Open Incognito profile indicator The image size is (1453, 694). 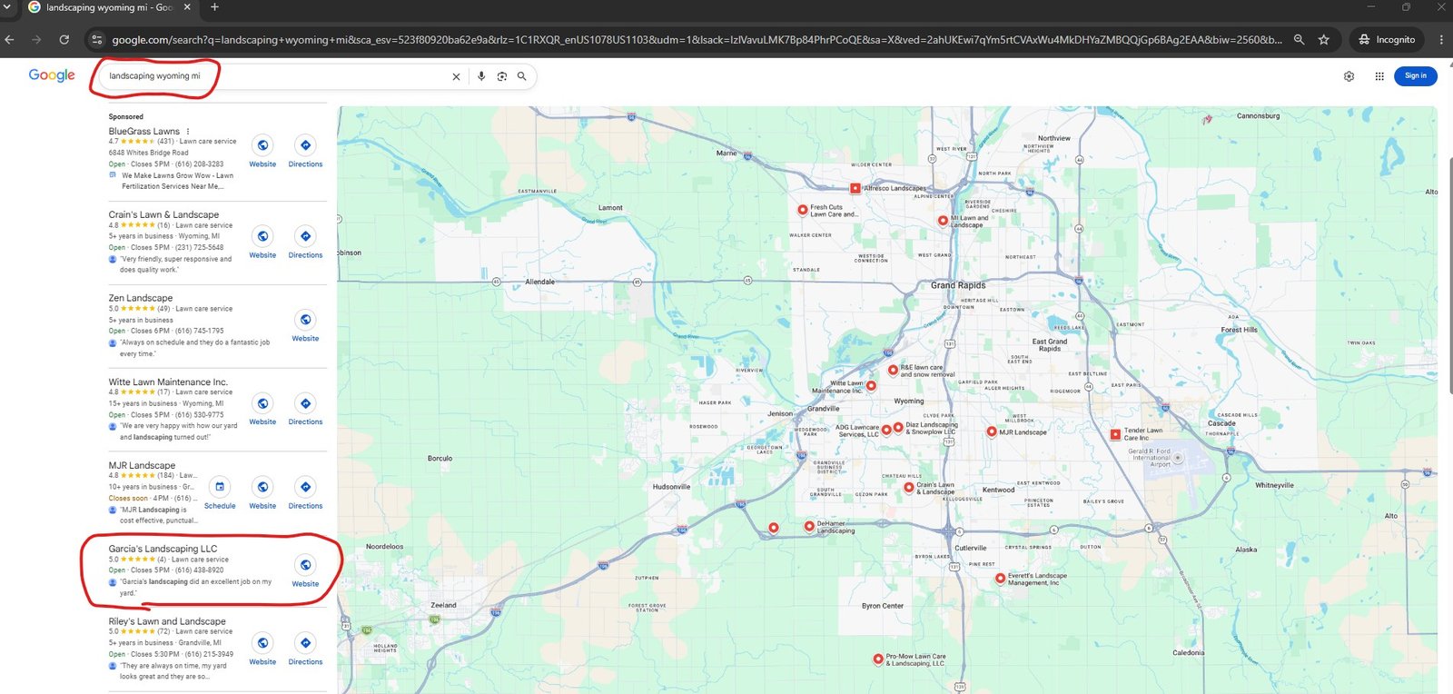coord(1387,39)
